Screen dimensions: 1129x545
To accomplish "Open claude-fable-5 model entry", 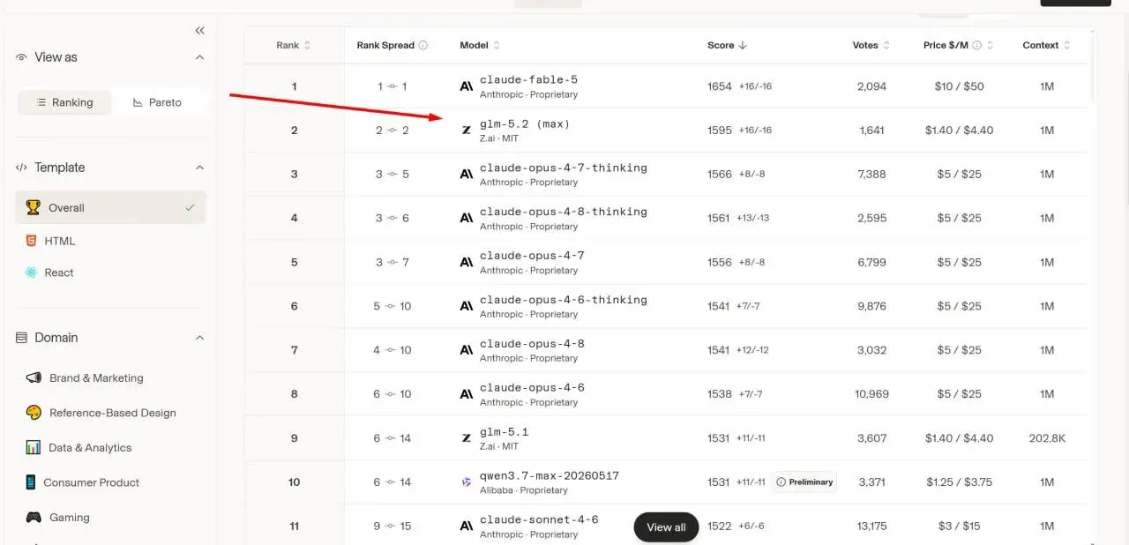I will (528, 79).
